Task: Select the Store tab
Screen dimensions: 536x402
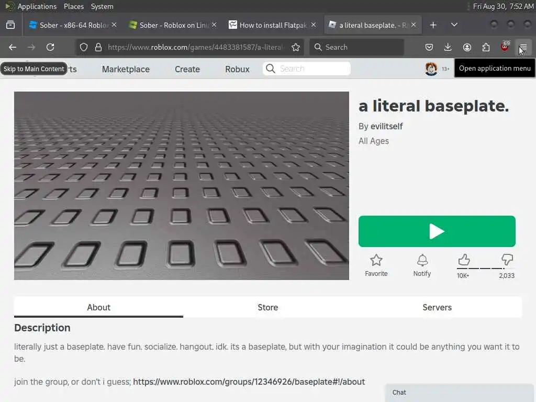Action: click(x=267, y=307)
